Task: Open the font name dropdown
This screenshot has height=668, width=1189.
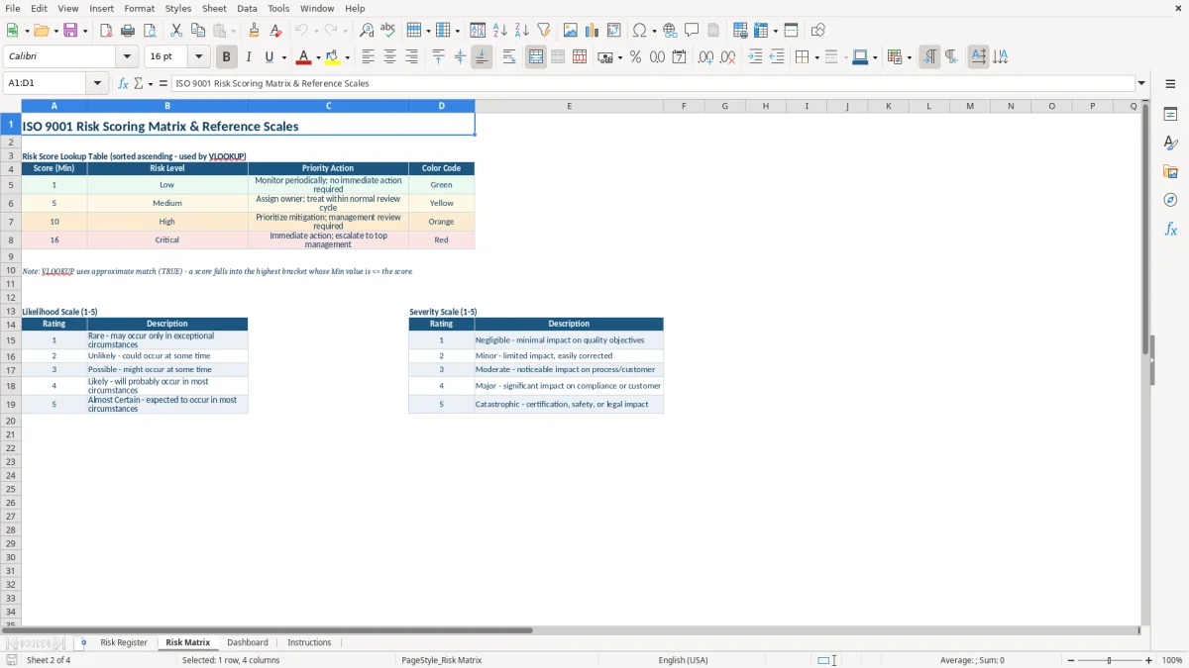Action: [127, 57]
